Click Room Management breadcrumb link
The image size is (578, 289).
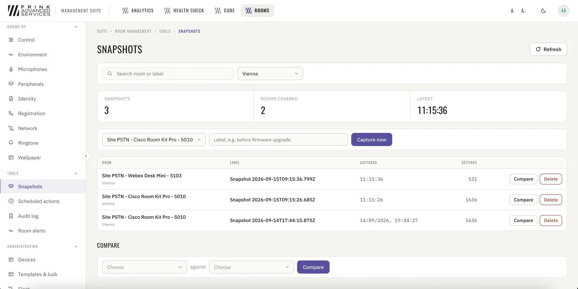[x=133, y=31]
